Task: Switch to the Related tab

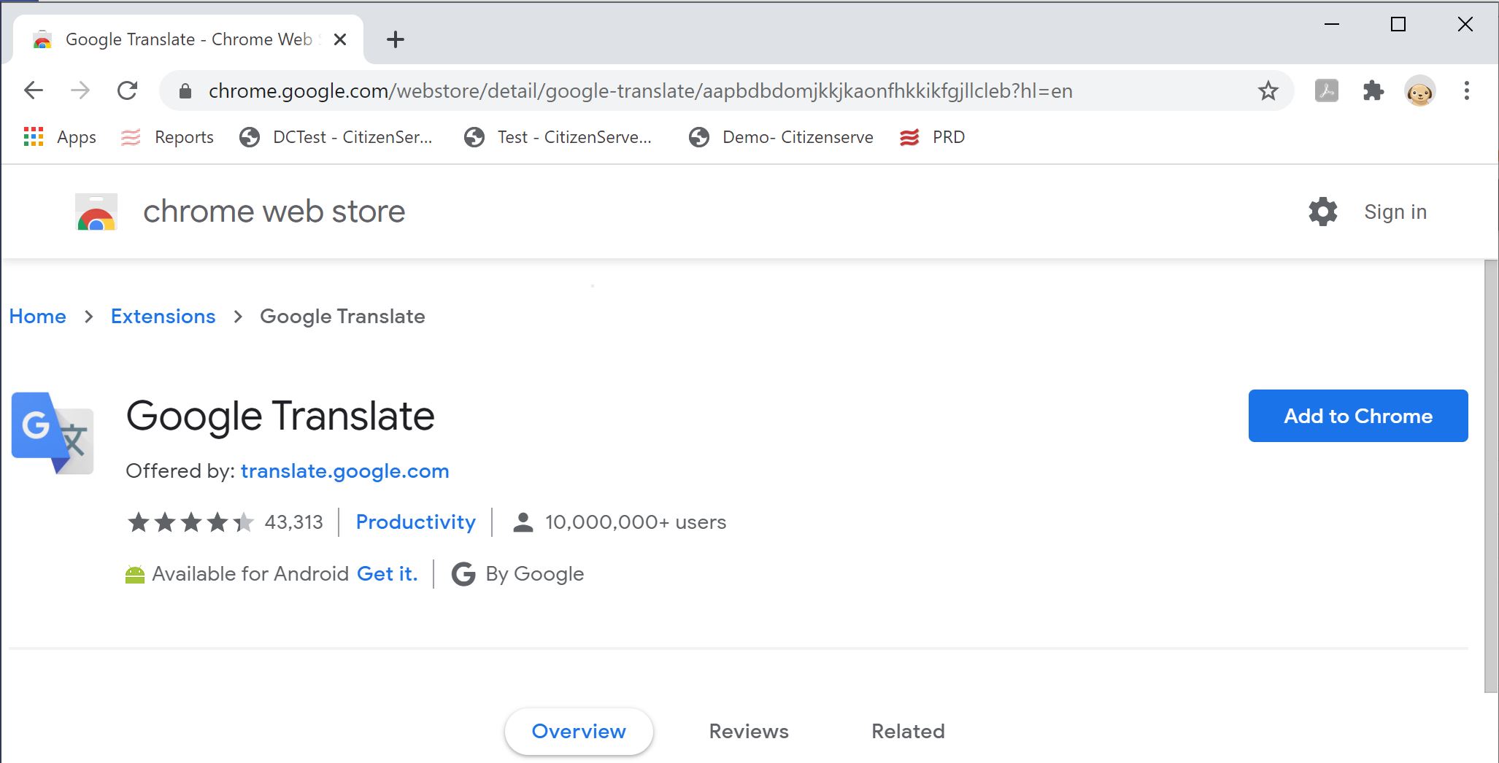Action: coord(907,731)
